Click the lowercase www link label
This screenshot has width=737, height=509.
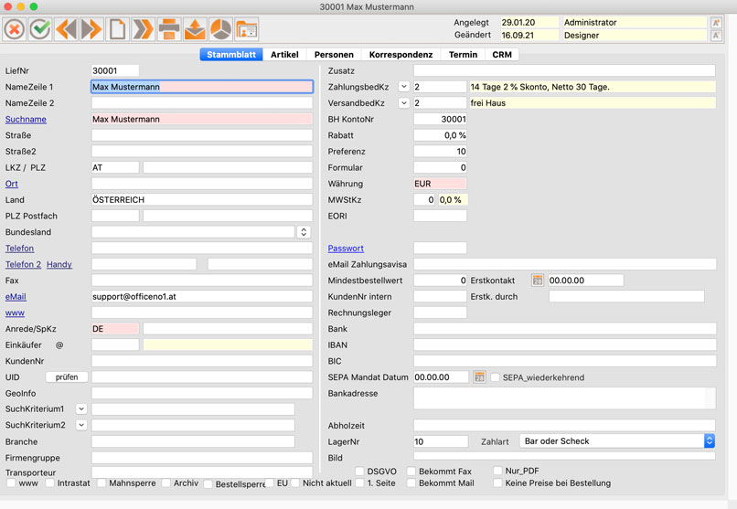[x=15, y=313]
